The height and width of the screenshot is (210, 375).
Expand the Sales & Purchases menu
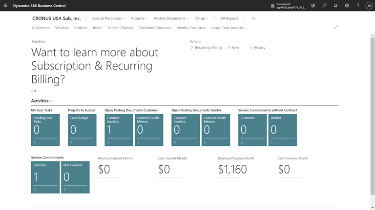108,18
